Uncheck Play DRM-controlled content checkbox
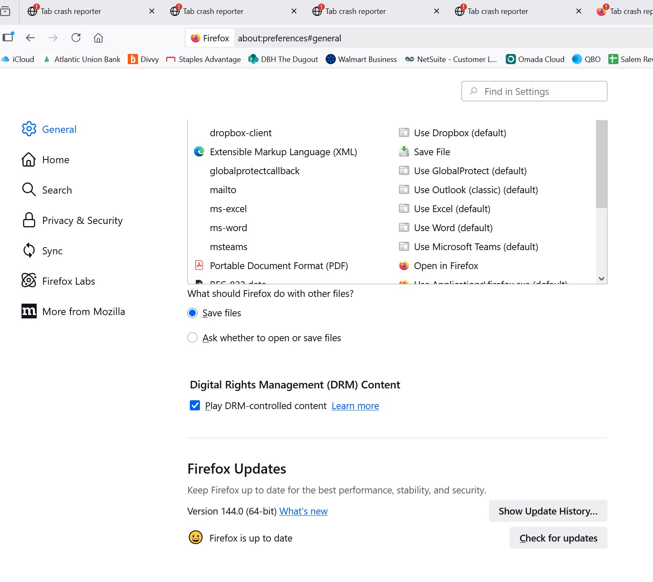The height and width of the screenshot is (582, 653). tap(195, 405)
